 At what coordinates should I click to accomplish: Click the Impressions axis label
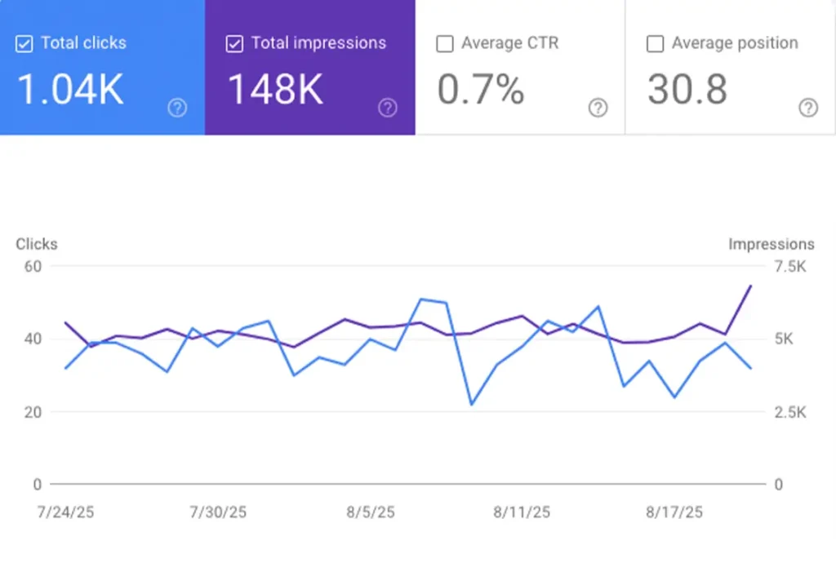(771, 244)
